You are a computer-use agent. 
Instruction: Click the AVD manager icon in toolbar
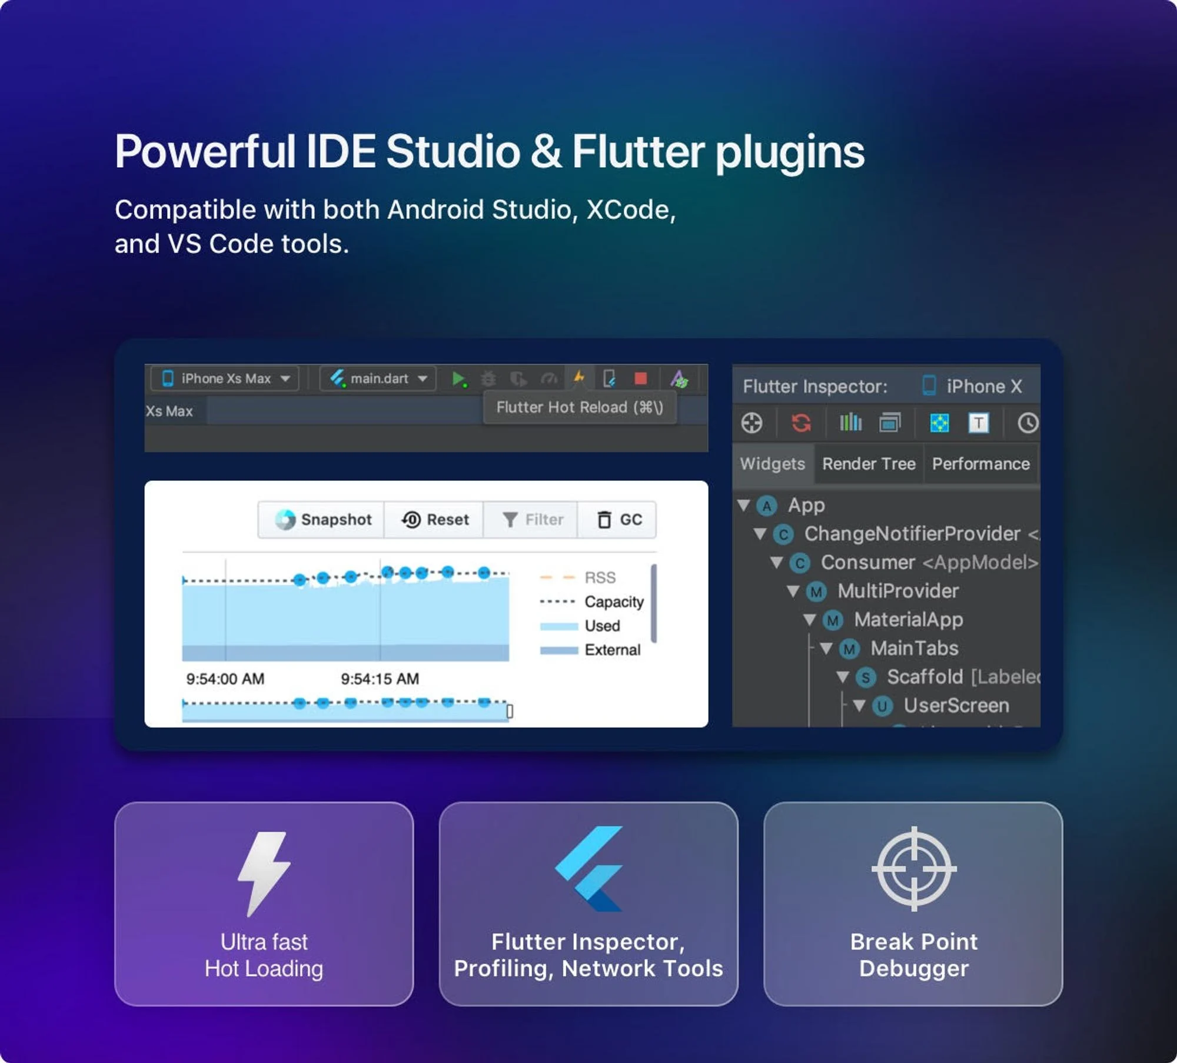tap(679, 378)
